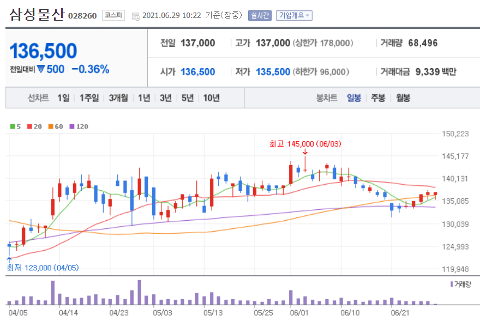
Task: Select the 1주일 line chart tab
Action: click(x=89, y=98)
